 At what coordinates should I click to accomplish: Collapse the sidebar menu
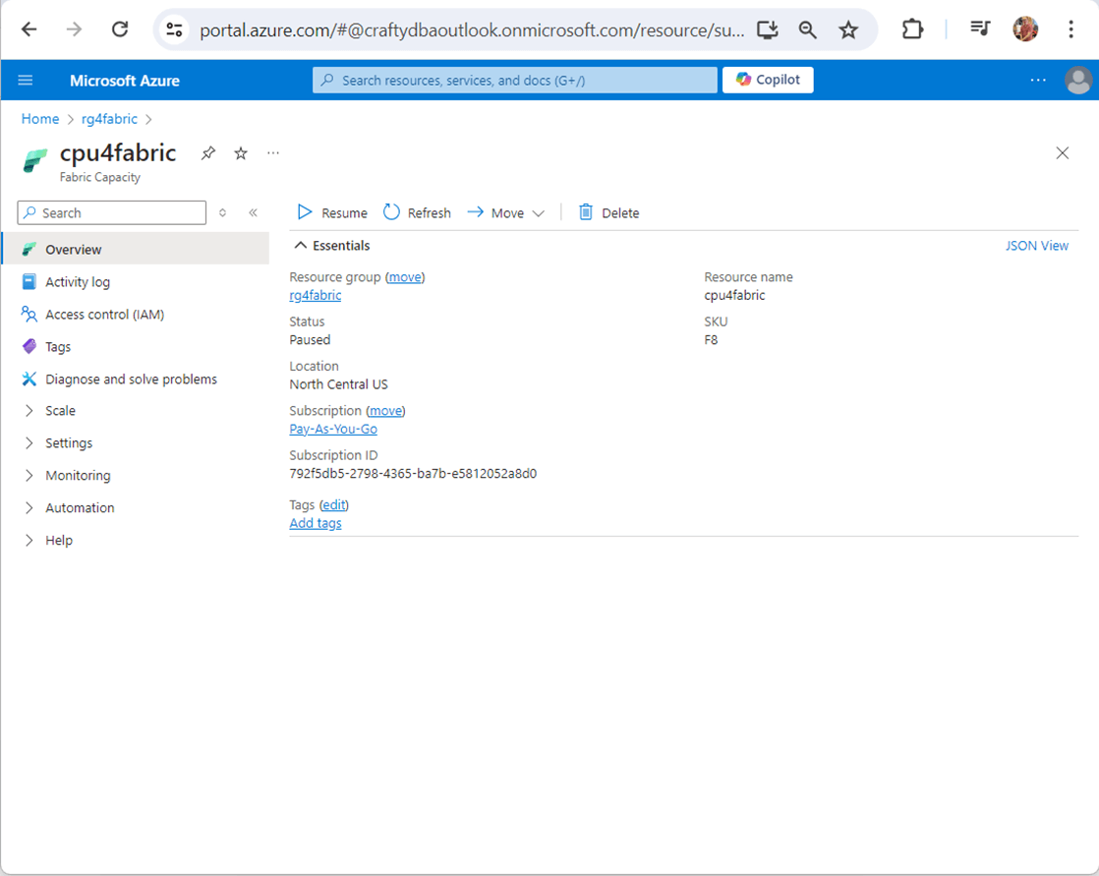pos(253,213)
